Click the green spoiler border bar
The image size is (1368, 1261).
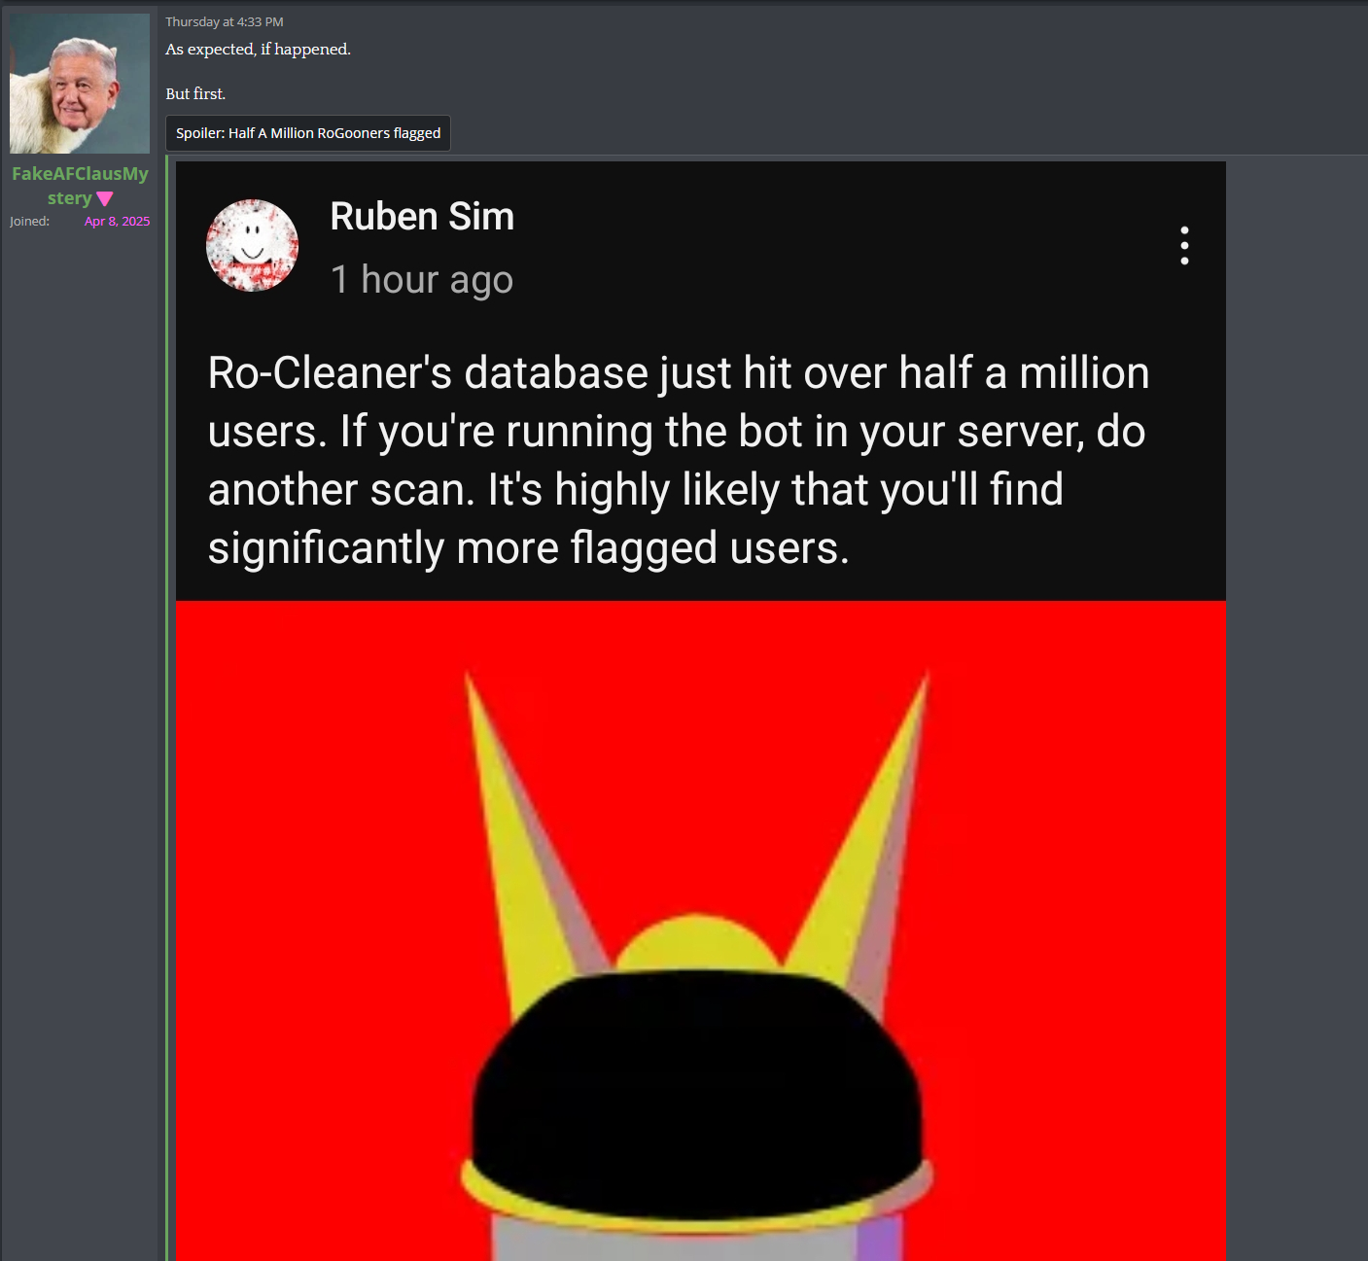[167, 708]
